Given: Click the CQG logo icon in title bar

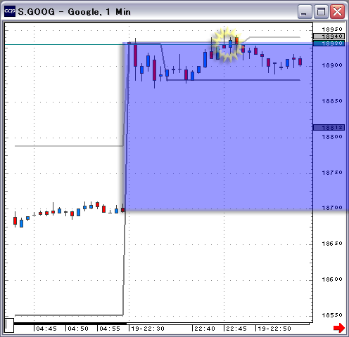Looking at the screenshot, I should pyautogui.click(x=10, y=11).
